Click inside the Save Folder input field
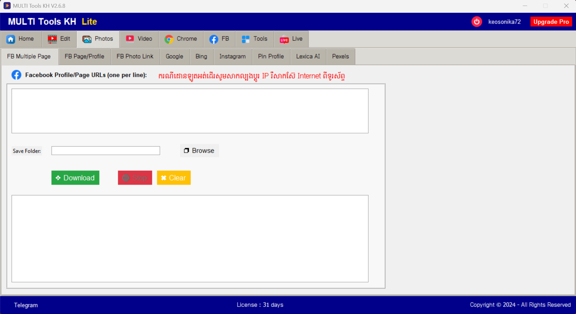 pos(105,150)
